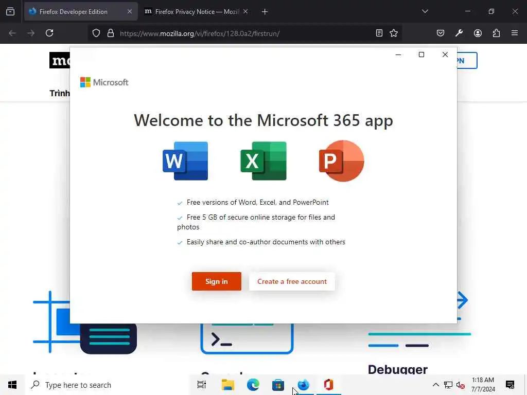Click the Debugger heading on Mozilla page
Image resolution: width=527 pixels, height=395 pixels.
coord(398,369)
